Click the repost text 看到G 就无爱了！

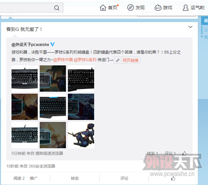tap(24, 29)
